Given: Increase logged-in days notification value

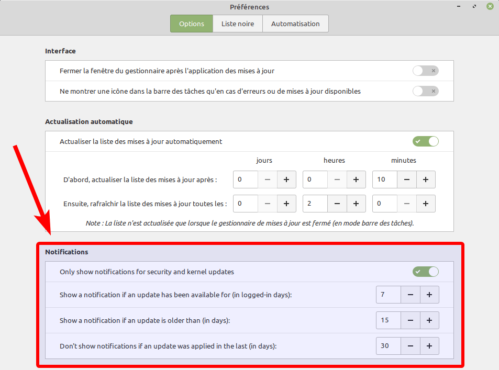Looking at the screenshot, I should click(429, 295).
